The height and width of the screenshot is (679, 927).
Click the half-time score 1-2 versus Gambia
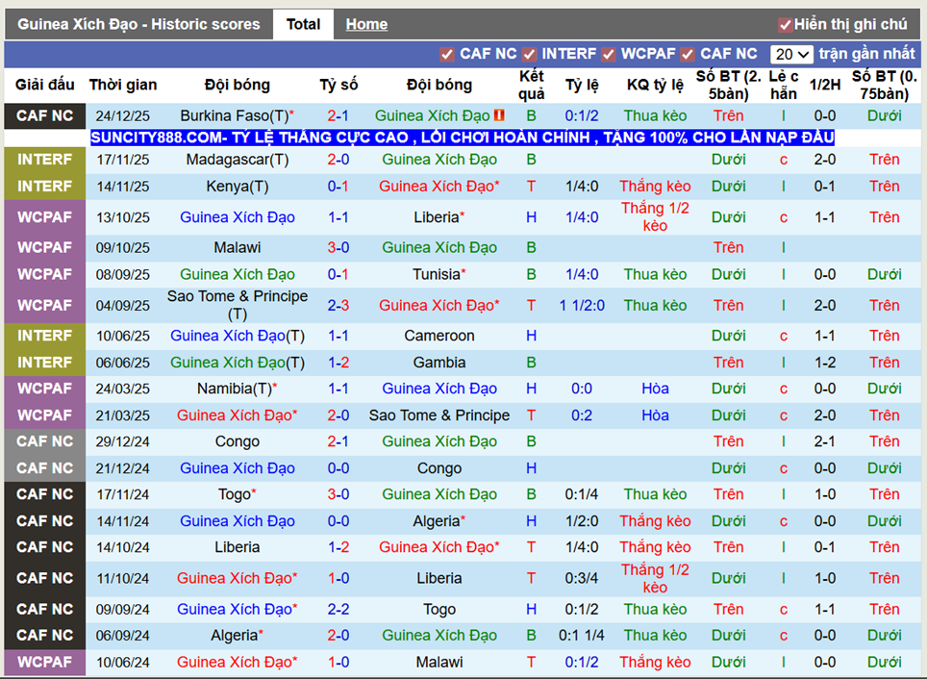pos(825,363)
